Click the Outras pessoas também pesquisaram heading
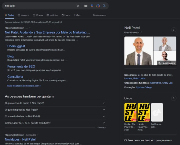Image resolution: width=180 pixels, height=145 pixels. (148, 140)
